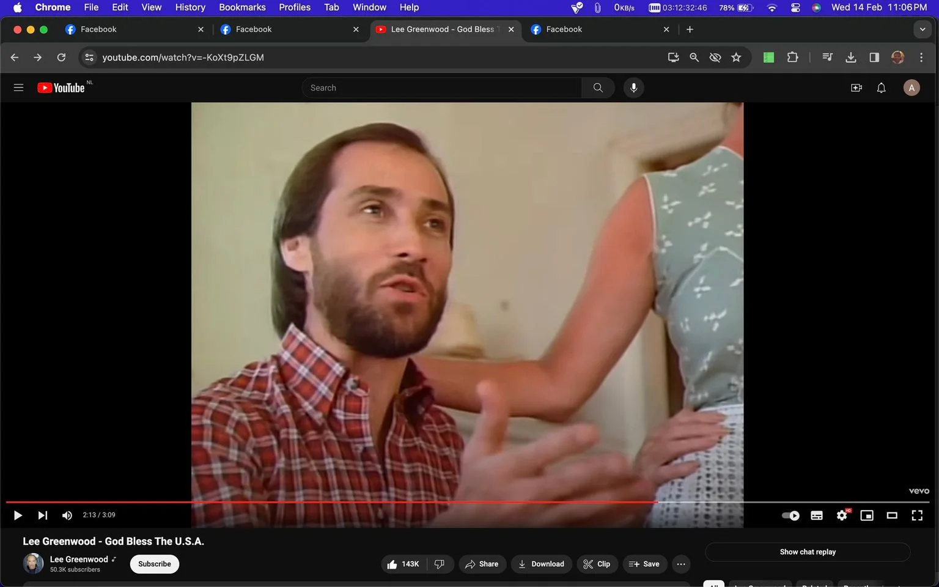Open Siri from menu bar
Viewport: 939px width, 587px height.
pyautogui.click(x=816, y=7)
